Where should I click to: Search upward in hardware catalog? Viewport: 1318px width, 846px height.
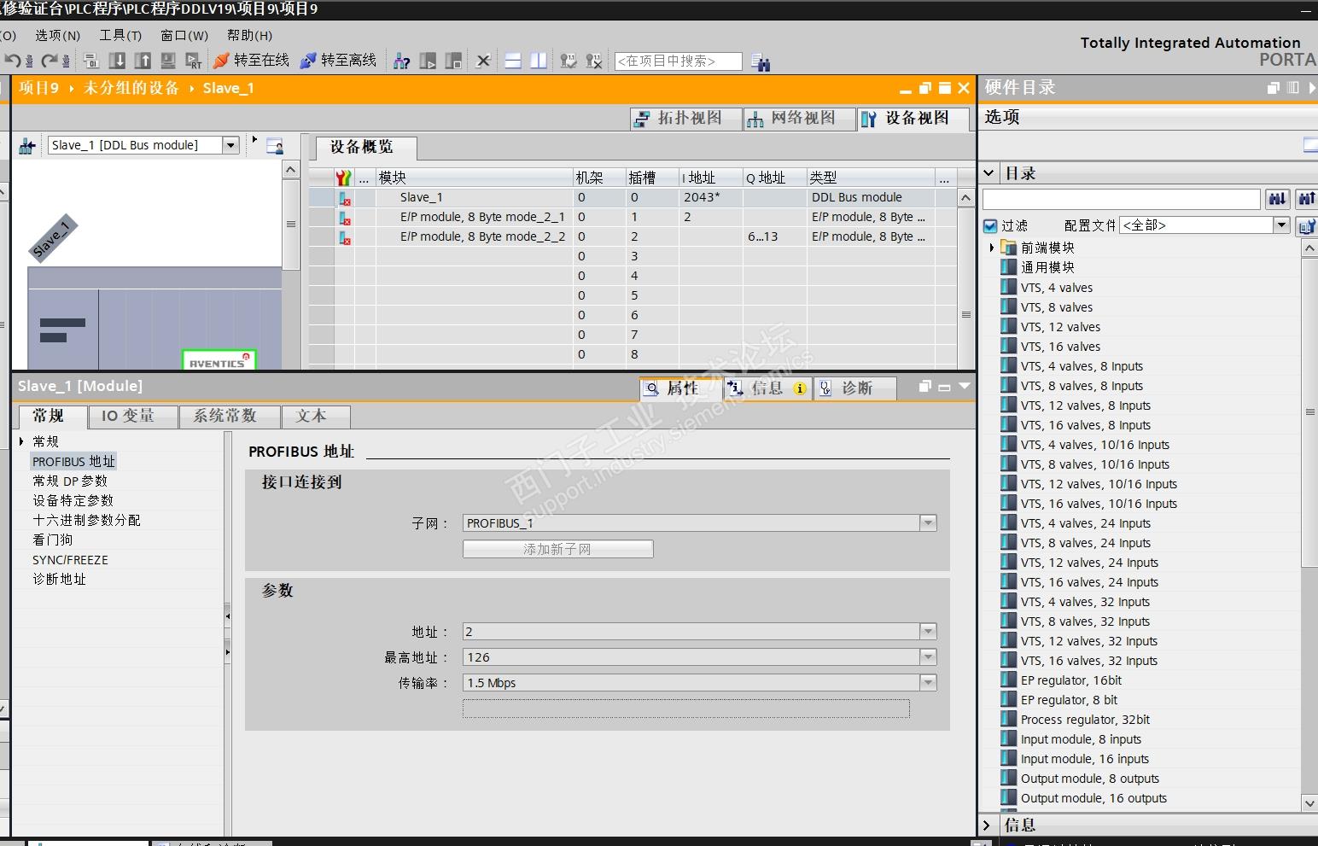pos(1307,199)
